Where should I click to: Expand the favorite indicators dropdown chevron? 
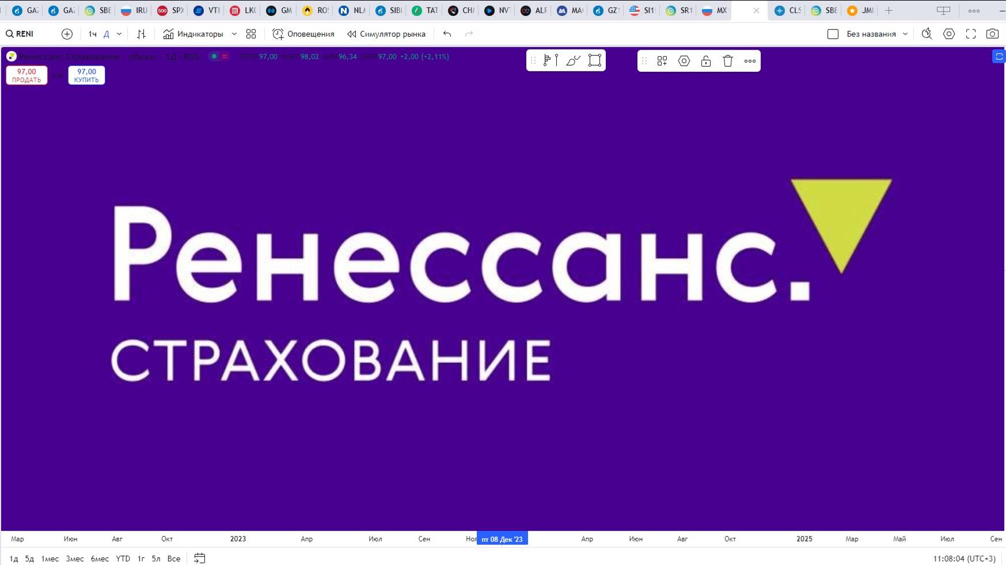click(x=234, y=34)
